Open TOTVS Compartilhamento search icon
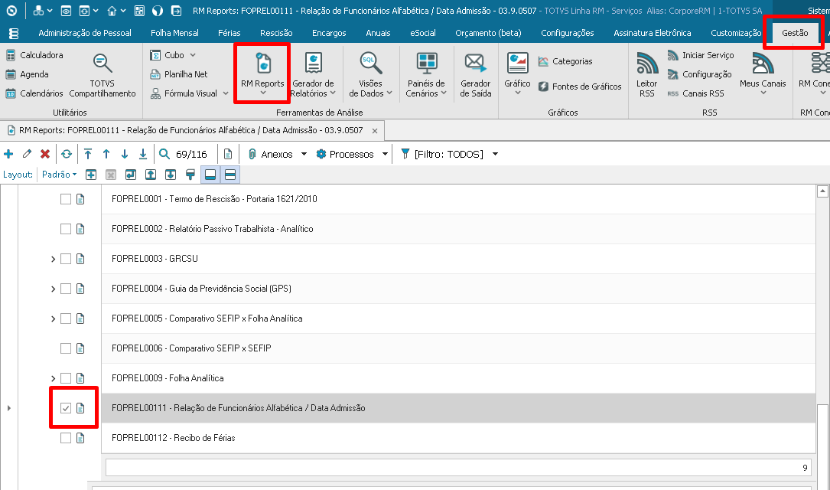 [103, 64]
